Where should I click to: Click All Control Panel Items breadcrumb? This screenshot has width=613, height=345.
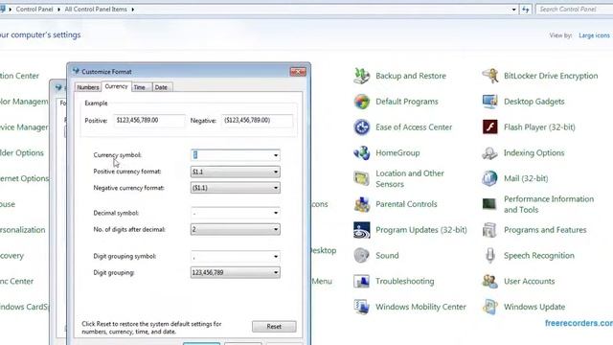[96, 9]
